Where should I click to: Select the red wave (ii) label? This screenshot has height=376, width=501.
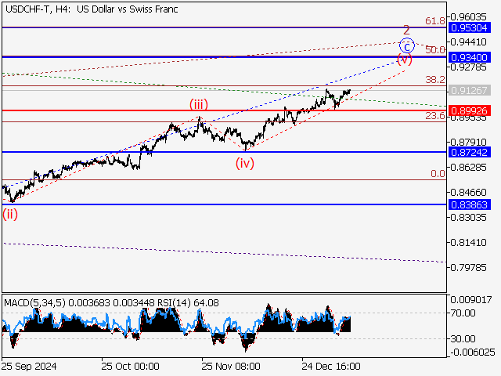pyautogui.click(x=10, y=212)
